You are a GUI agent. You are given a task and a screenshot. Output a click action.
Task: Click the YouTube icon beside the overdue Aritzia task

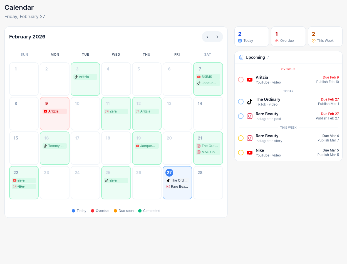tap(250, 79)
